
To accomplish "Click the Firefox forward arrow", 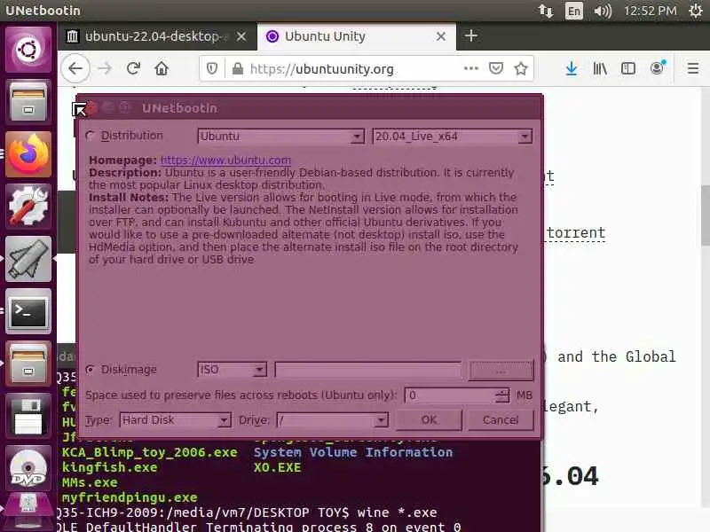I will point(105,69).
